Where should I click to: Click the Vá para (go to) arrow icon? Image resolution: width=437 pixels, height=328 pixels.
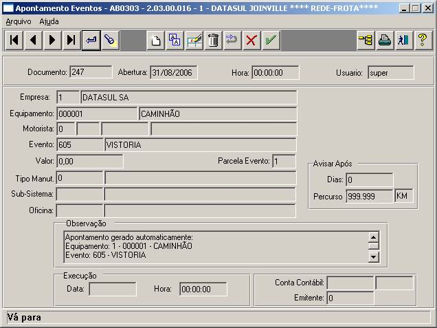tap(91, 40)
